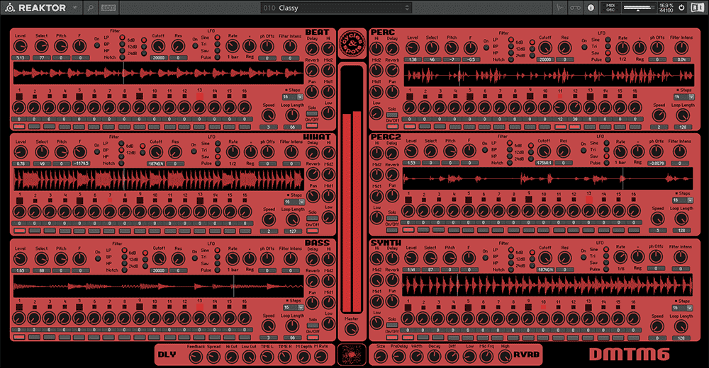Toggle HIHAT step 7 trigger square
The image size is (709, 368).
click(x=110, y=200)
